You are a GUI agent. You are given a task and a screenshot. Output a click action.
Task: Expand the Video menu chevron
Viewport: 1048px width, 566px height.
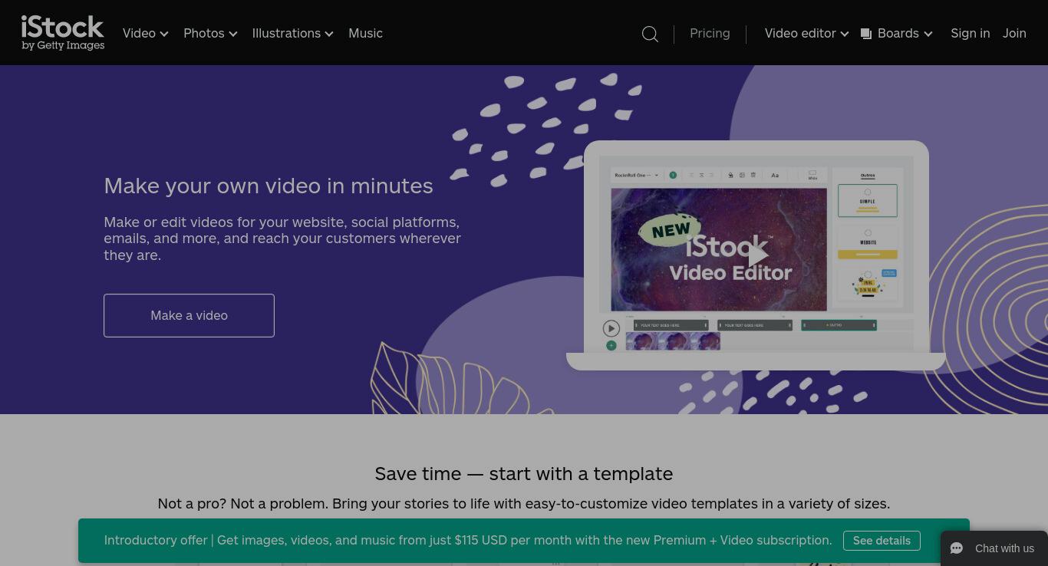click(x=164, y=34)
